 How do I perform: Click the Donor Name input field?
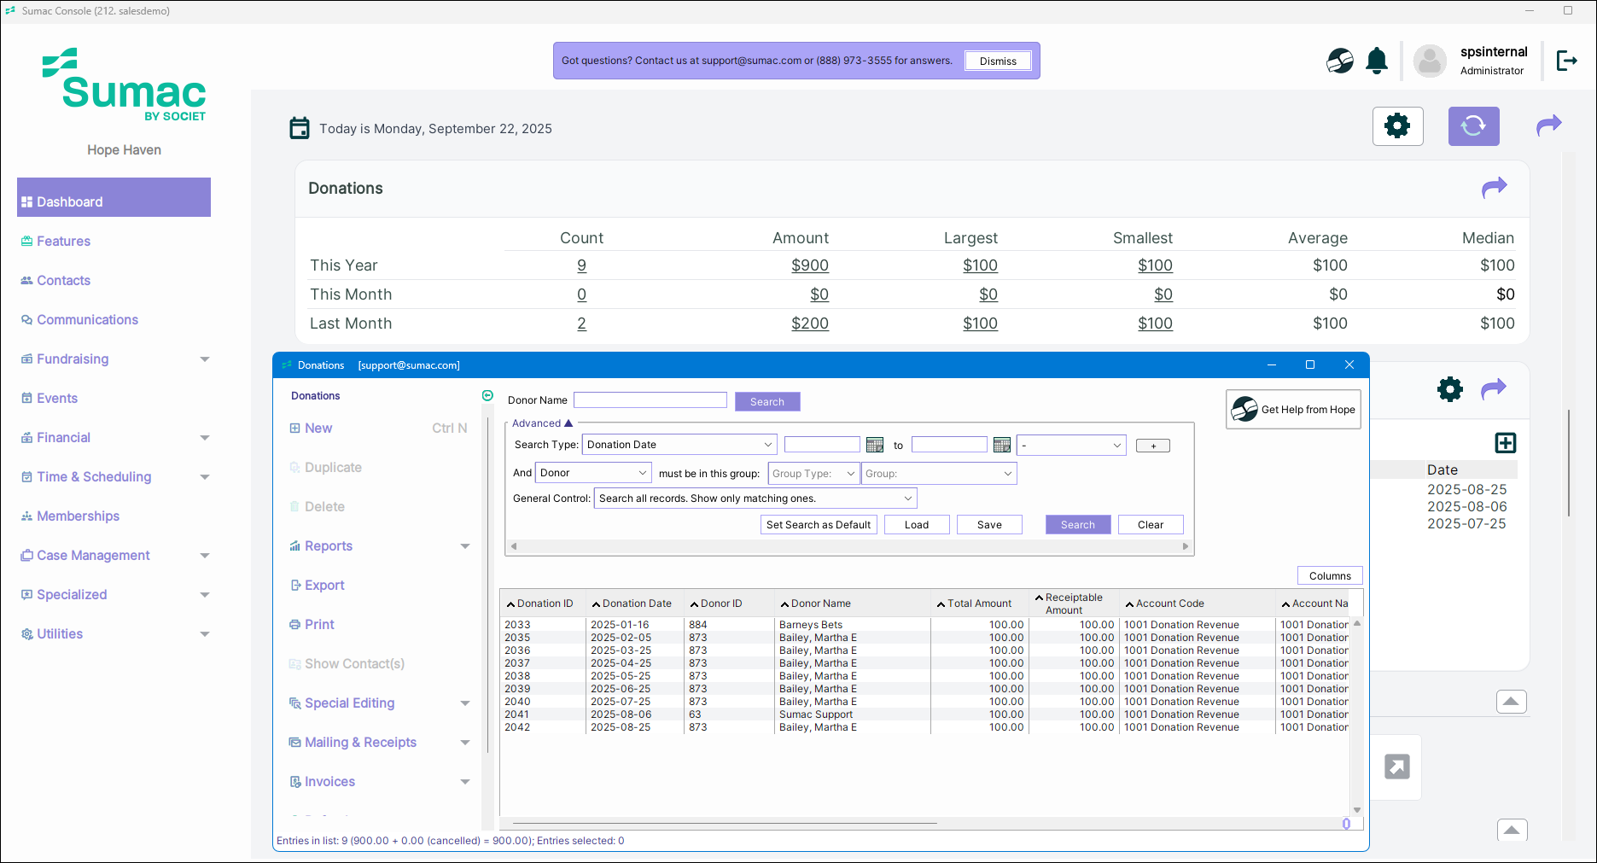click(x=650, y=400)
